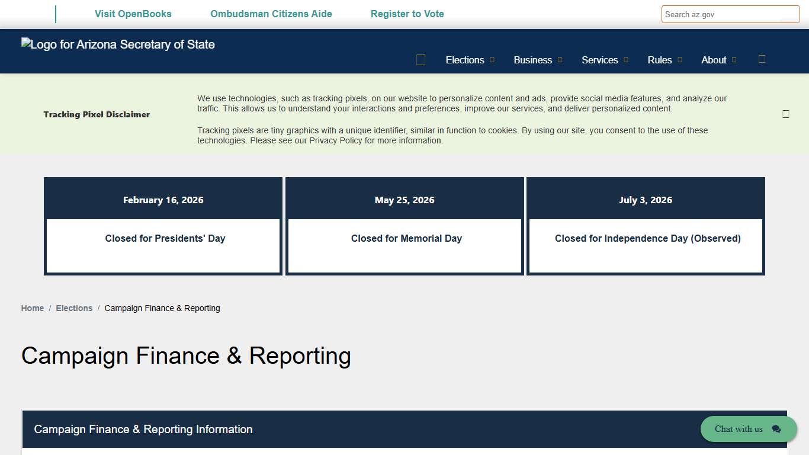The image size is (809, 455).
Task: Click the chat bubble icon on Chat with us
Action: 776,429
